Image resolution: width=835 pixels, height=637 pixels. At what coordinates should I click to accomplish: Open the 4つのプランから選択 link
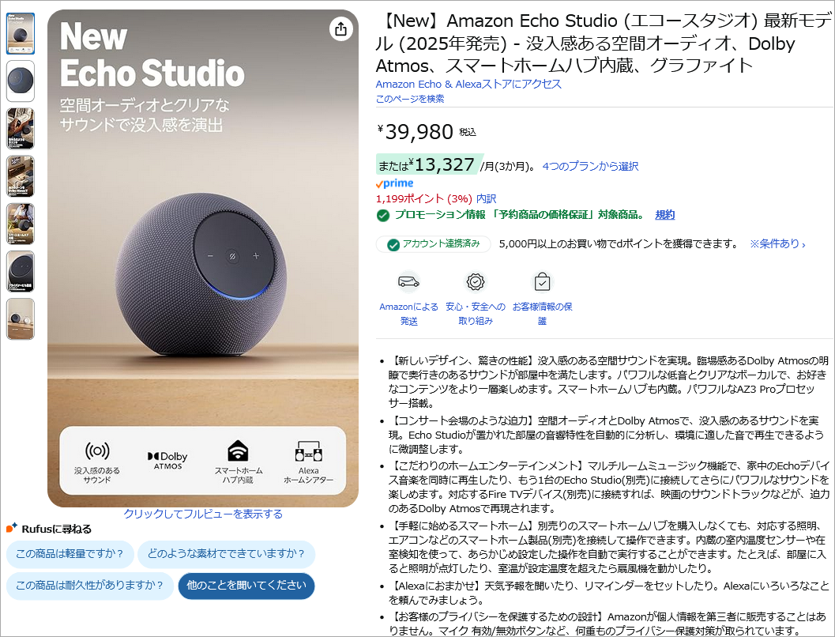(x=590, y=166)
